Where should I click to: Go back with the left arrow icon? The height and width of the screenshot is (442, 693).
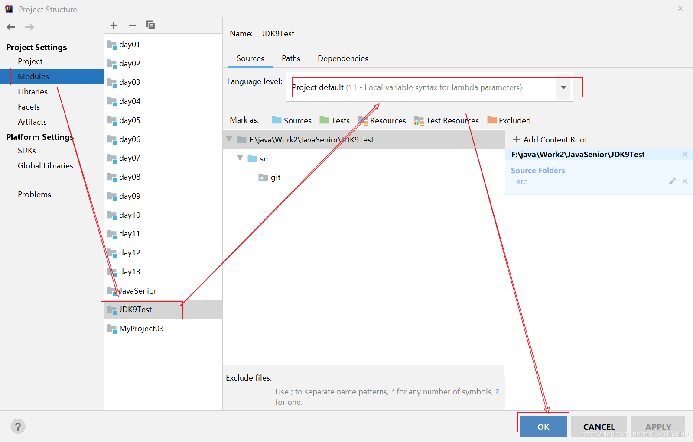pos(11,27)
